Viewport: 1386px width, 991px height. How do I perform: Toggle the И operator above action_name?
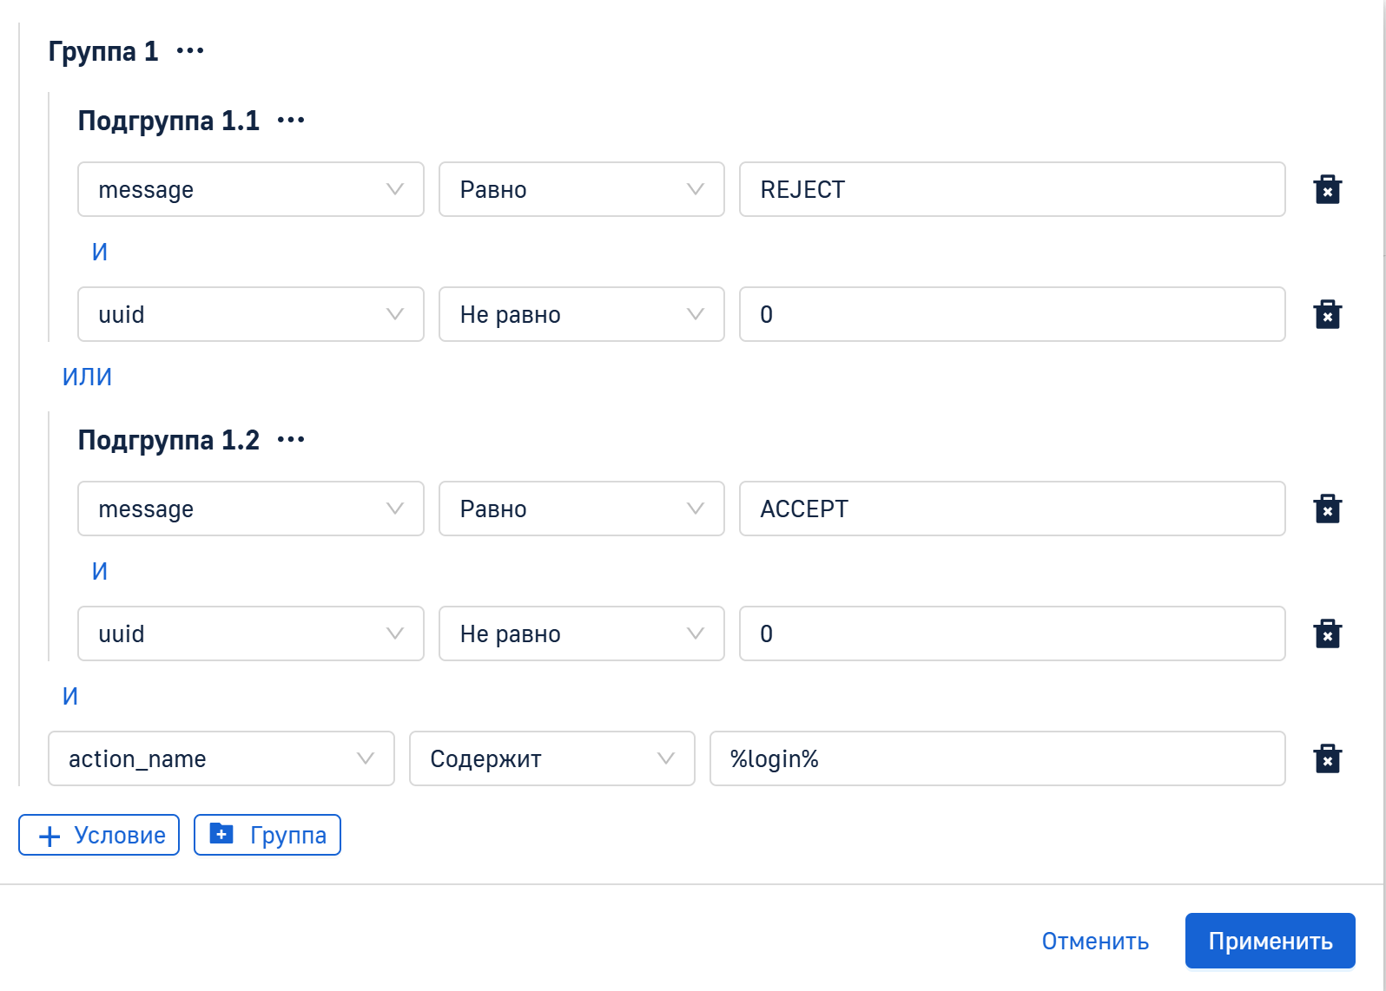[70, 696]
